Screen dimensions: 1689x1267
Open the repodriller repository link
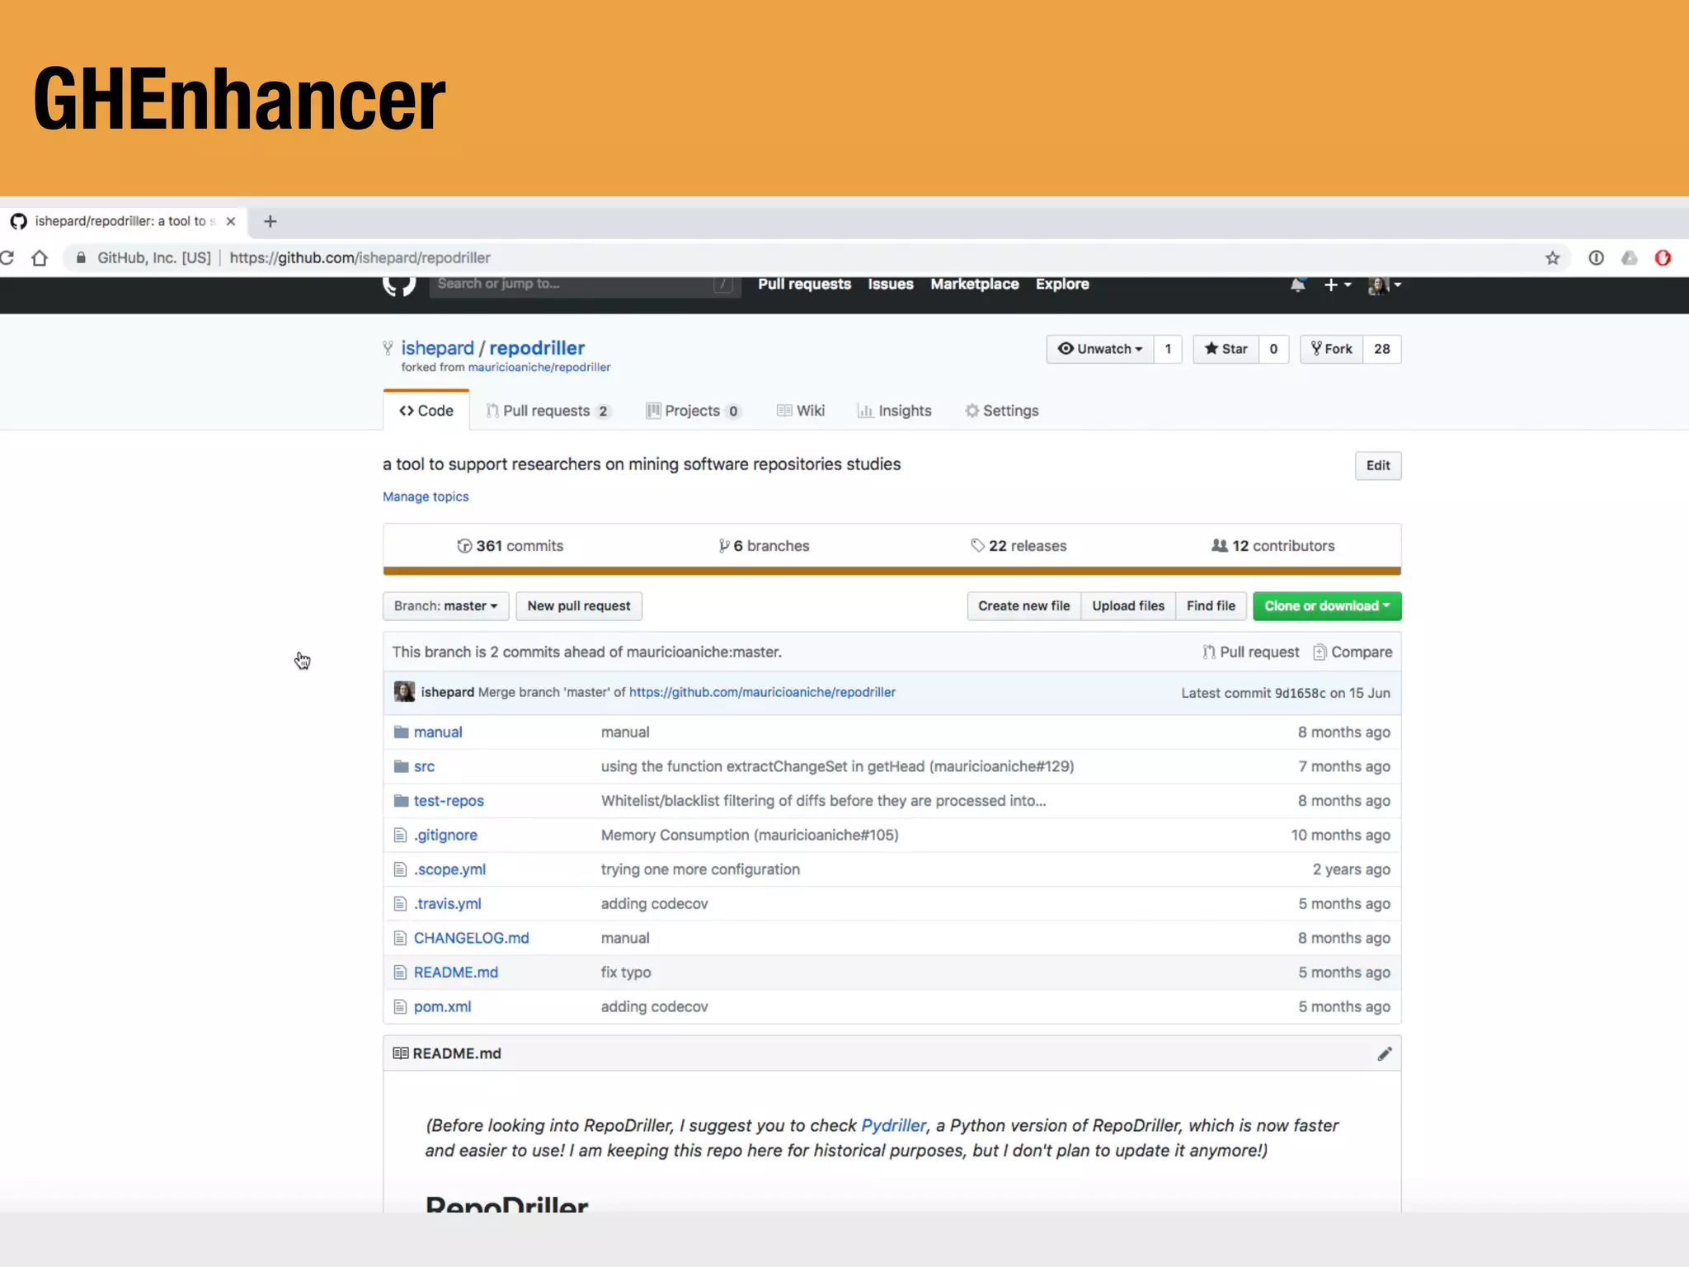(537, 348)
